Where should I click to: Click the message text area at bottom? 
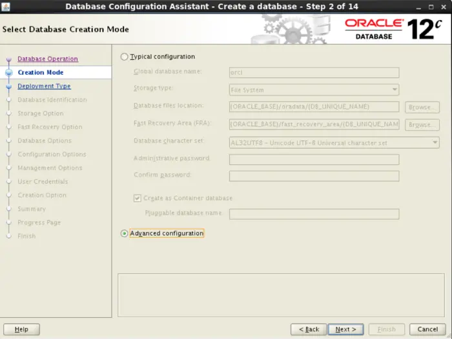[281, 295]
